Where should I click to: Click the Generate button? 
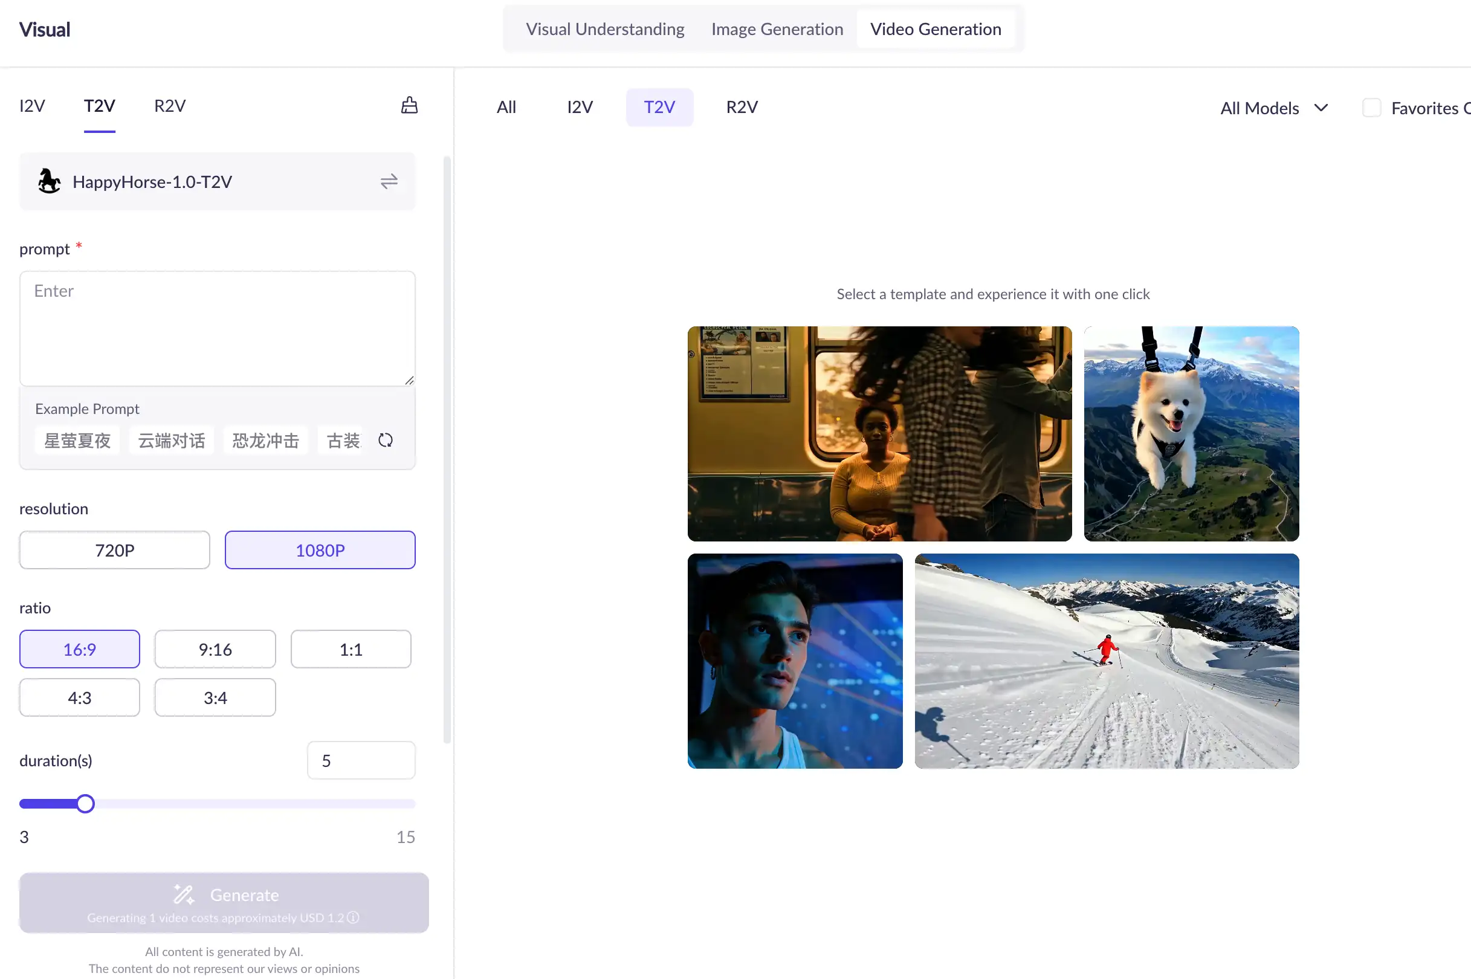point(224,902)
